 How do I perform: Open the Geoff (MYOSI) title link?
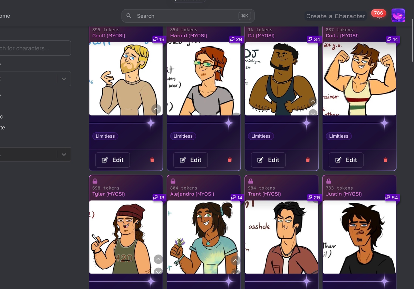109,36
